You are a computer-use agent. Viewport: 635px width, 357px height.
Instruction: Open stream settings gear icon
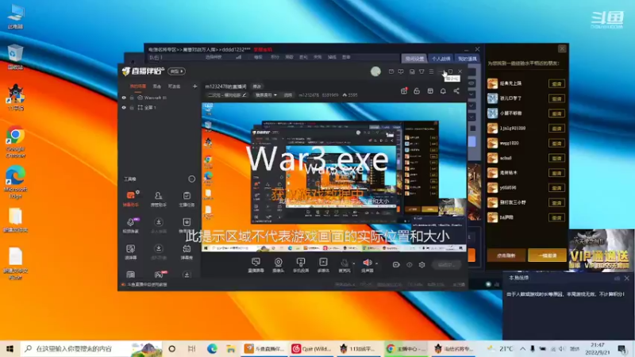click(422, 265)
